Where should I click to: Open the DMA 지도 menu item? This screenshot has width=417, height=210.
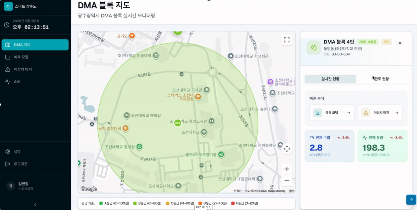point(35,45)
